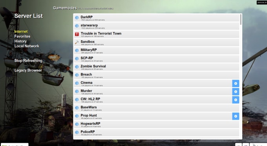This screenshot has width=267, height=146.
Task: Select the Prop Hunt gamemode name
Action: (x=89, y=115)
